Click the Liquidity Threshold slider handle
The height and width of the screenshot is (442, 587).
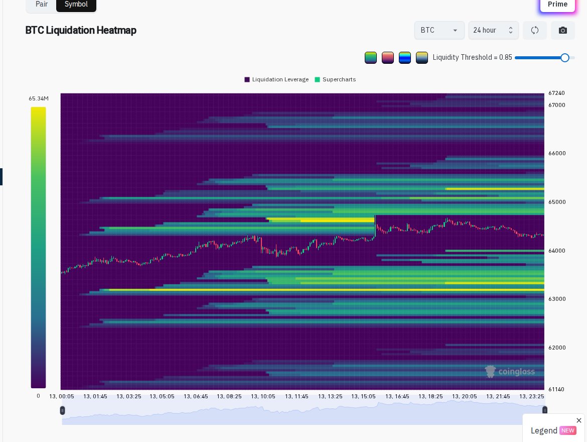click(x=565, y=57)
